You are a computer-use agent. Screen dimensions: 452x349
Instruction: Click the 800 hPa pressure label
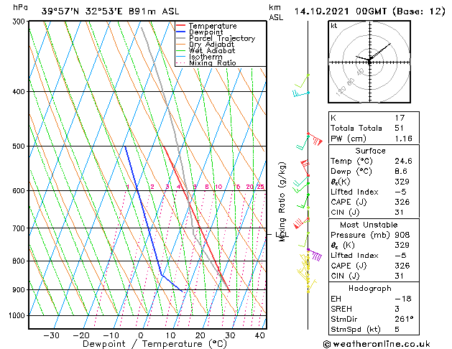(x=19, y=261)
